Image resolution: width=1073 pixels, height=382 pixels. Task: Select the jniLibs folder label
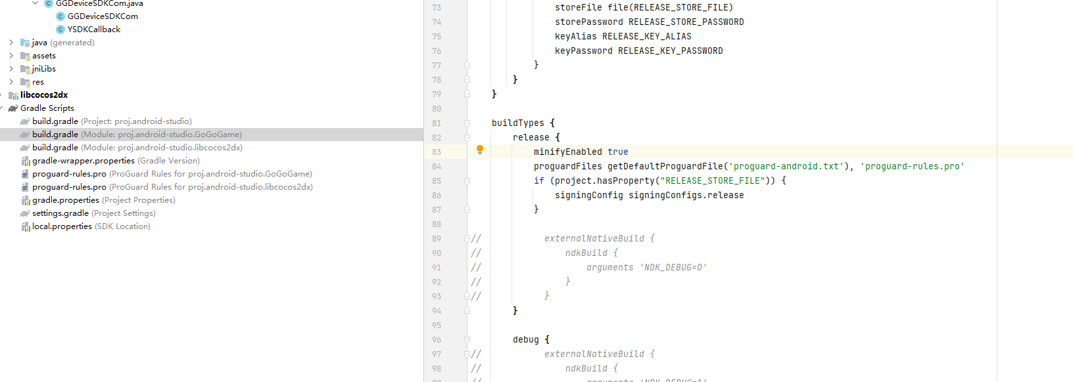[44, 69]
